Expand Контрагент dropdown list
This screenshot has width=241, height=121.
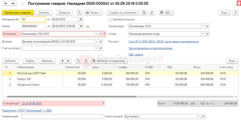click(x=96, y=34)
